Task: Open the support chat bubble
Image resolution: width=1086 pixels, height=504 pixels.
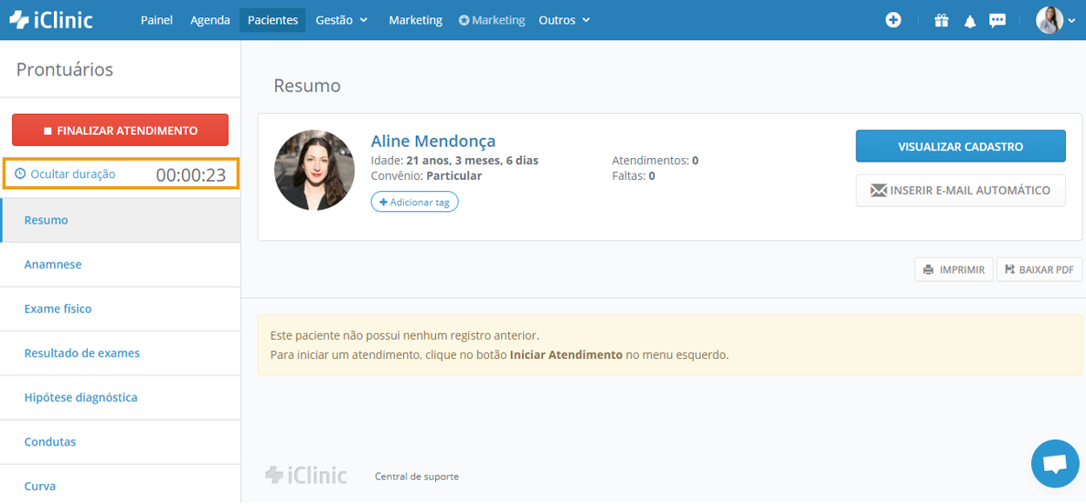Action: coord(1055,463)
